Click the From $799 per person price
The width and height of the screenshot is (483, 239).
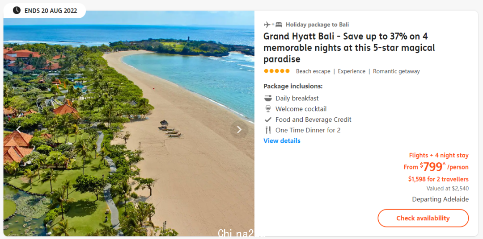tap(436, 167)
